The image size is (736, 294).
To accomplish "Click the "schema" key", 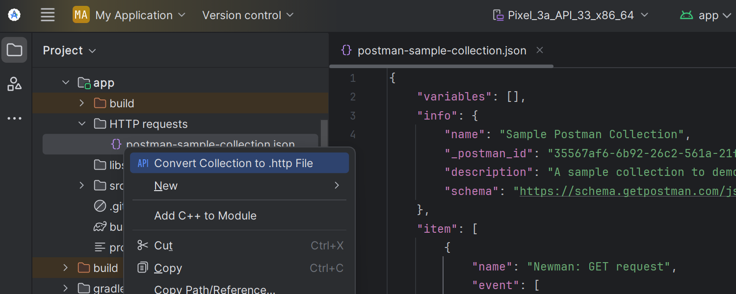I will 472,191.
